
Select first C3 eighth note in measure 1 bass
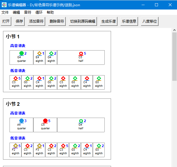[x=15, y=82]
